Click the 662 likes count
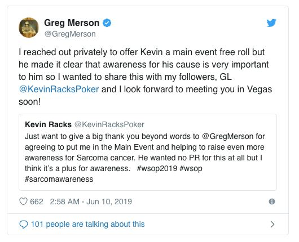 click(37, 201)
